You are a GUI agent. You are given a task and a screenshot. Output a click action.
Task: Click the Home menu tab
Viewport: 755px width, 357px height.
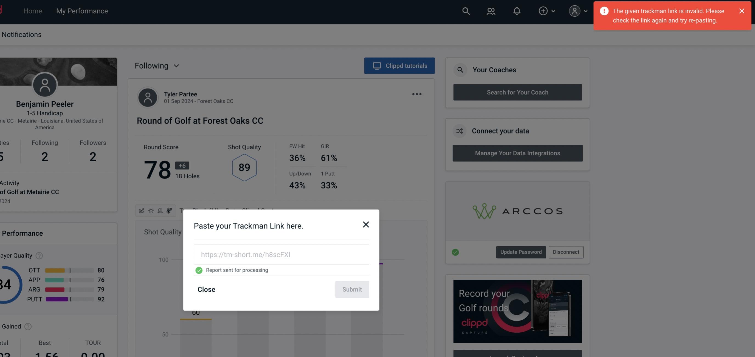[x=32, y=11]
